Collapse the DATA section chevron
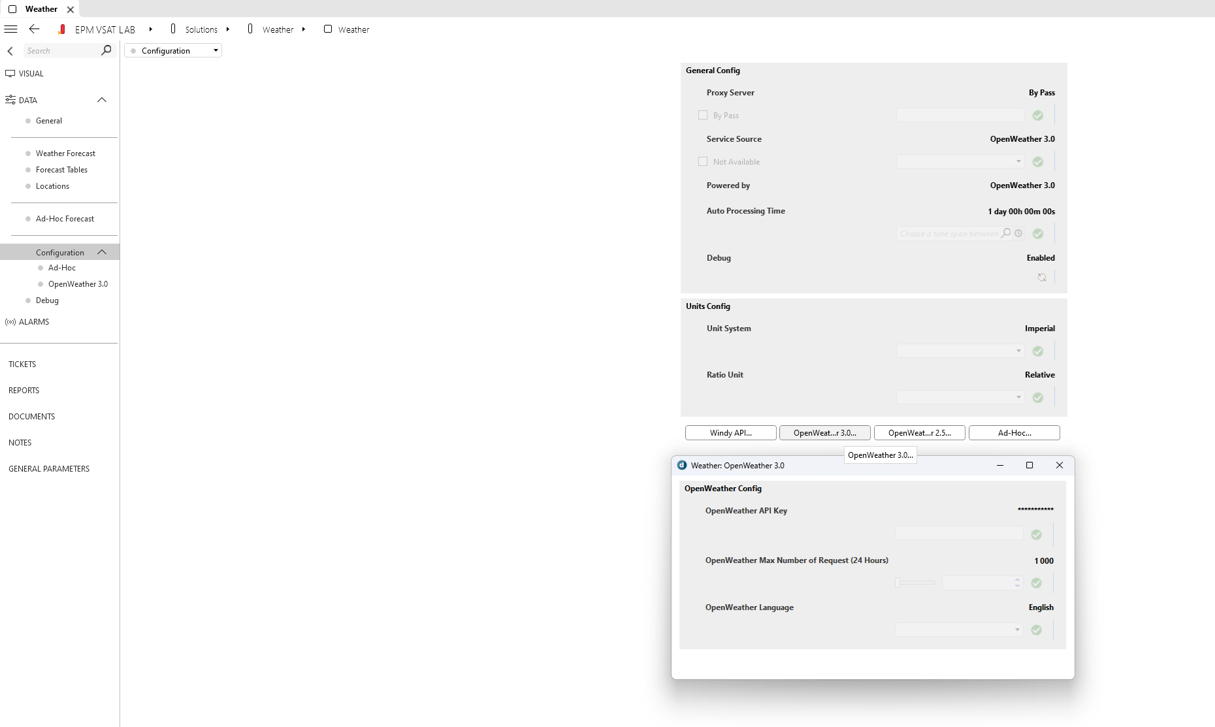This screenshot has width=1215, height=727. pyautogui.click(x=102, y=100)
